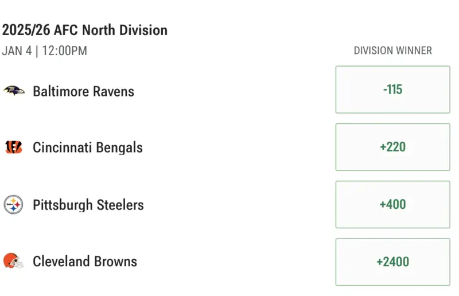Screen dimensions: 459x296
Task: Click the Pittsburgh Steelers logo
Action: point(14,205)
